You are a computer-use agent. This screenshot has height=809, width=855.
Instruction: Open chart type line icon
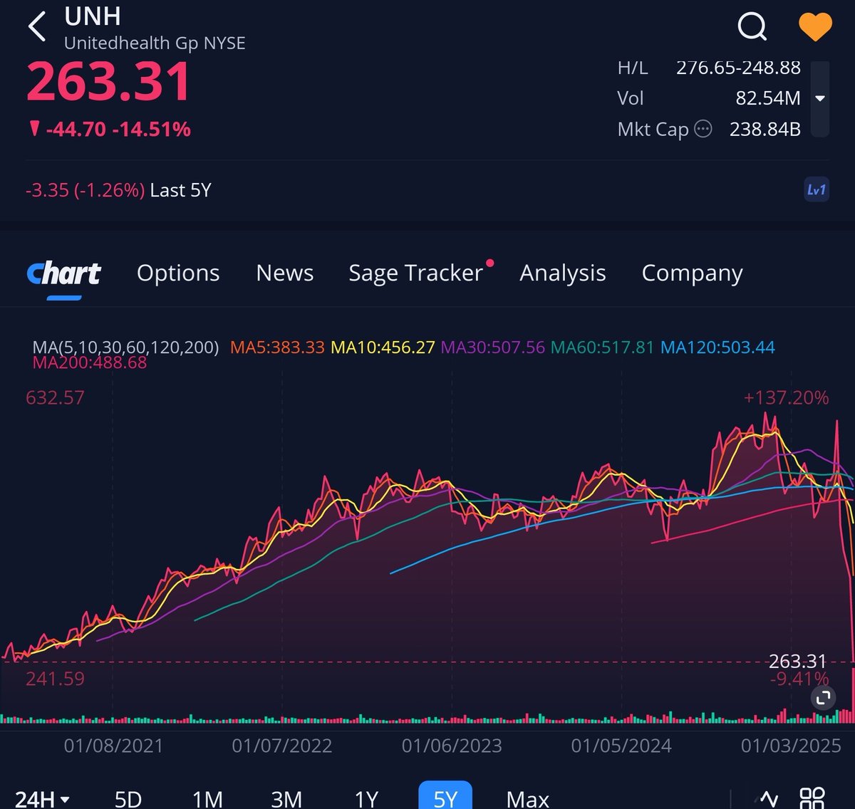[x=768, y=798]
